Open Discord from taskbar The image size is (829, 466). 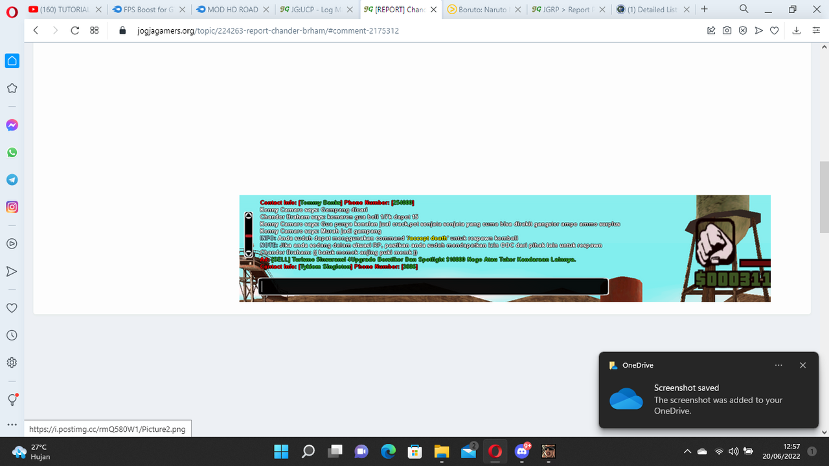tap(522, 451)
